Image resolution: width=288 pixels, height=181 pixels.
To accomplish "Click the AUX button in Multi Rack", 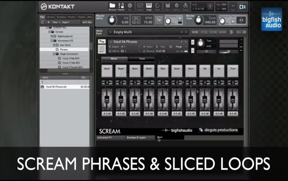I will pyautogui.click(x=239, y=32).
